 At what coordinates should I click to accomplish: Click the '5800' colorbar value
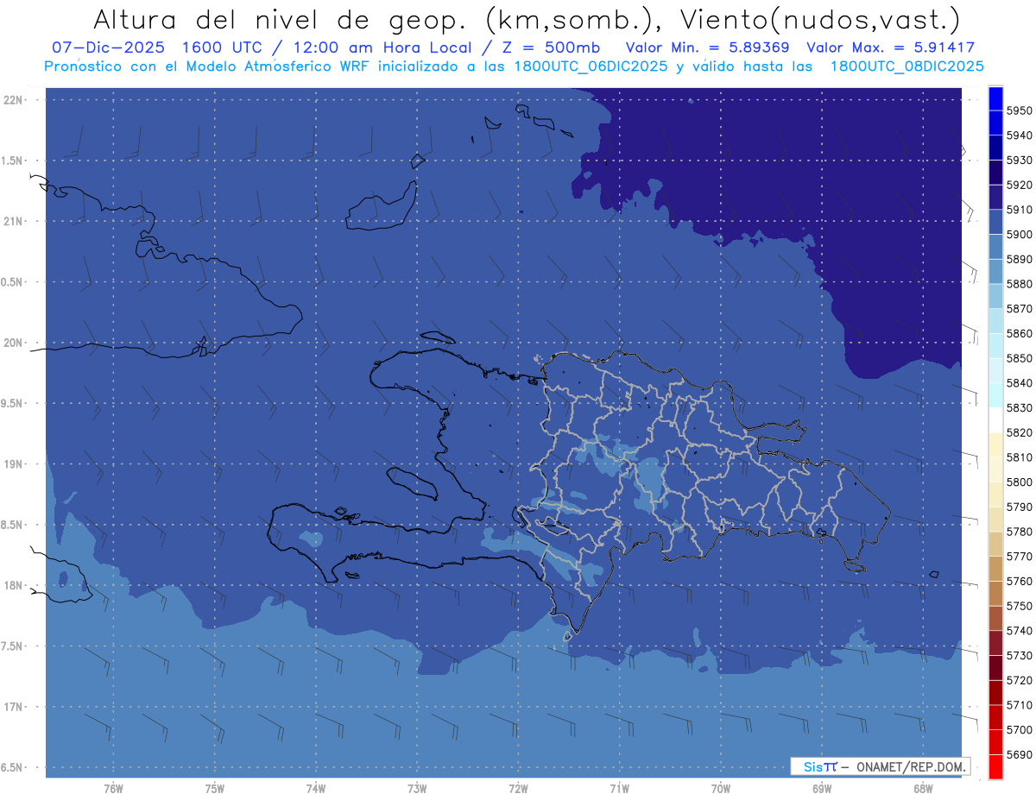pos(1018,482)
